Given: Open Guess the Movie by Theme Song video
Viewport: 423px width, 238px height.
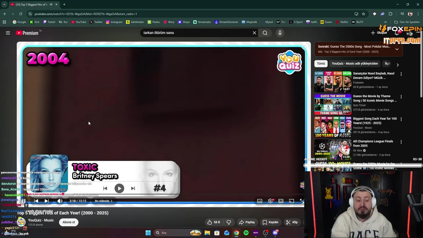Looking at the screenshot, I should tap(333, 104).
